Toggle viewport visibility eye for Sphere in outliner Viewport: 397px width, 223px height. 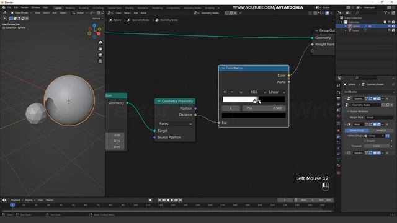(389, 26)
